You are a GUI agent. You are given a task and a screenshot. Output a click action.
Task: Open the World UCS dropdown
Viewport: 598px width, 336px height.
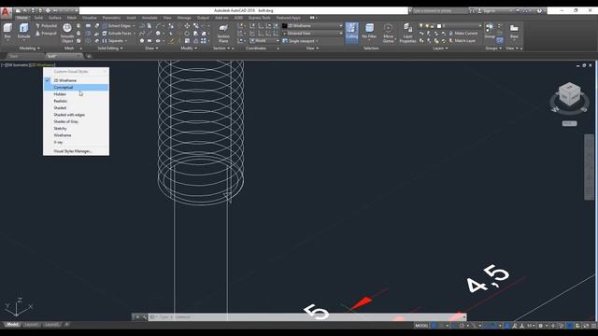pyautogui.click(x=264, y=41)
